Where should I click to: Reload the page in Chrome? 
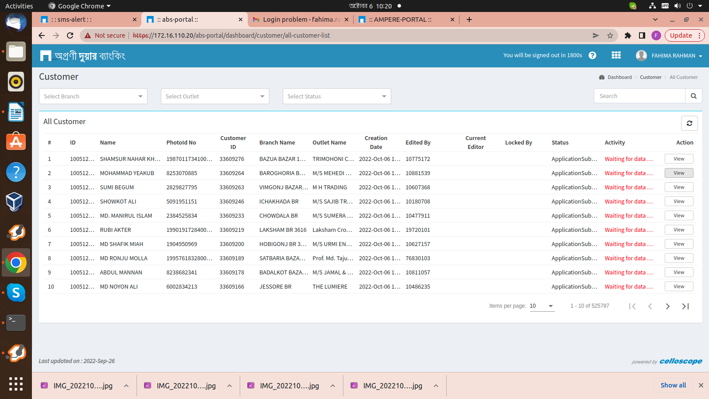pos(70,35)
